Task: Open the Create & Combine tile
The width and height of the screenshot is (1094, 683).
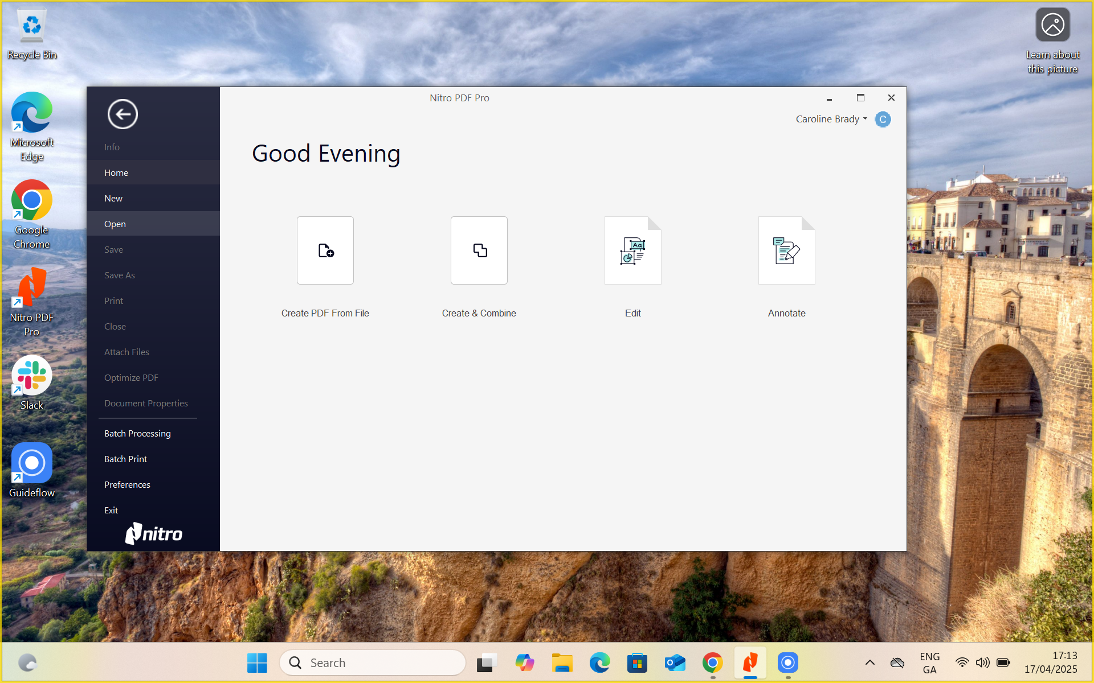Action: 479,250
